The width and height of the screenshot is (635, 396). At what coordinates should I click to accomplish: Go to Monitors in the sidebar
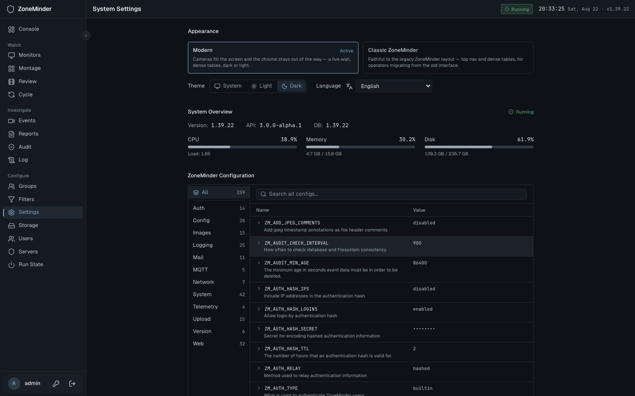click(43, 55)
